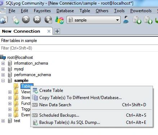Click the Tables folder icon
158x135 pixels.
pos(16,86)
